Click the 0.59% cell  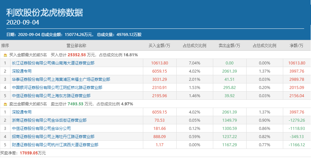click(195, 136)
